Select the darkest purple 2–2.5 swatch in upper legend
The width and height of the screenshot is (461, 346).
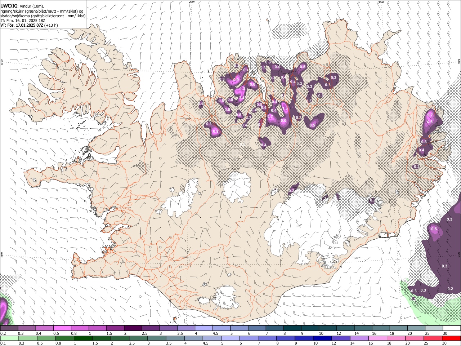point(133,328)
